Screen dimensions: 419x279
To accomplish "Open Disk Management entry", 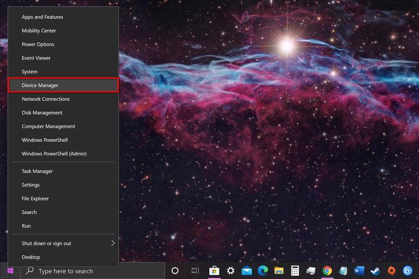I will click(63, 112).
